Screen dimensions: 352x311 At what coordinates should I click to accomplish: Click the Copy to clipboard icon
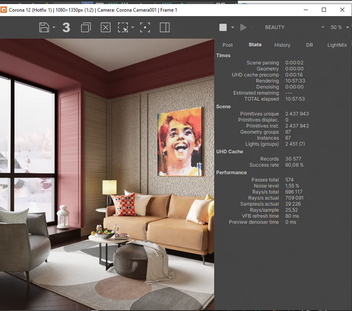tap(86, 27)
